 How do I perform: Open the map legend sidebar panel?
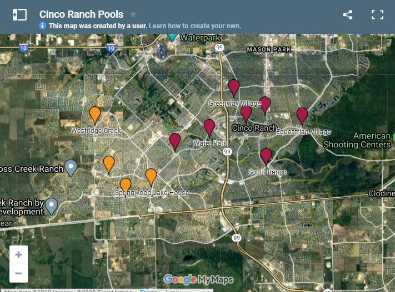pos(20,15)
